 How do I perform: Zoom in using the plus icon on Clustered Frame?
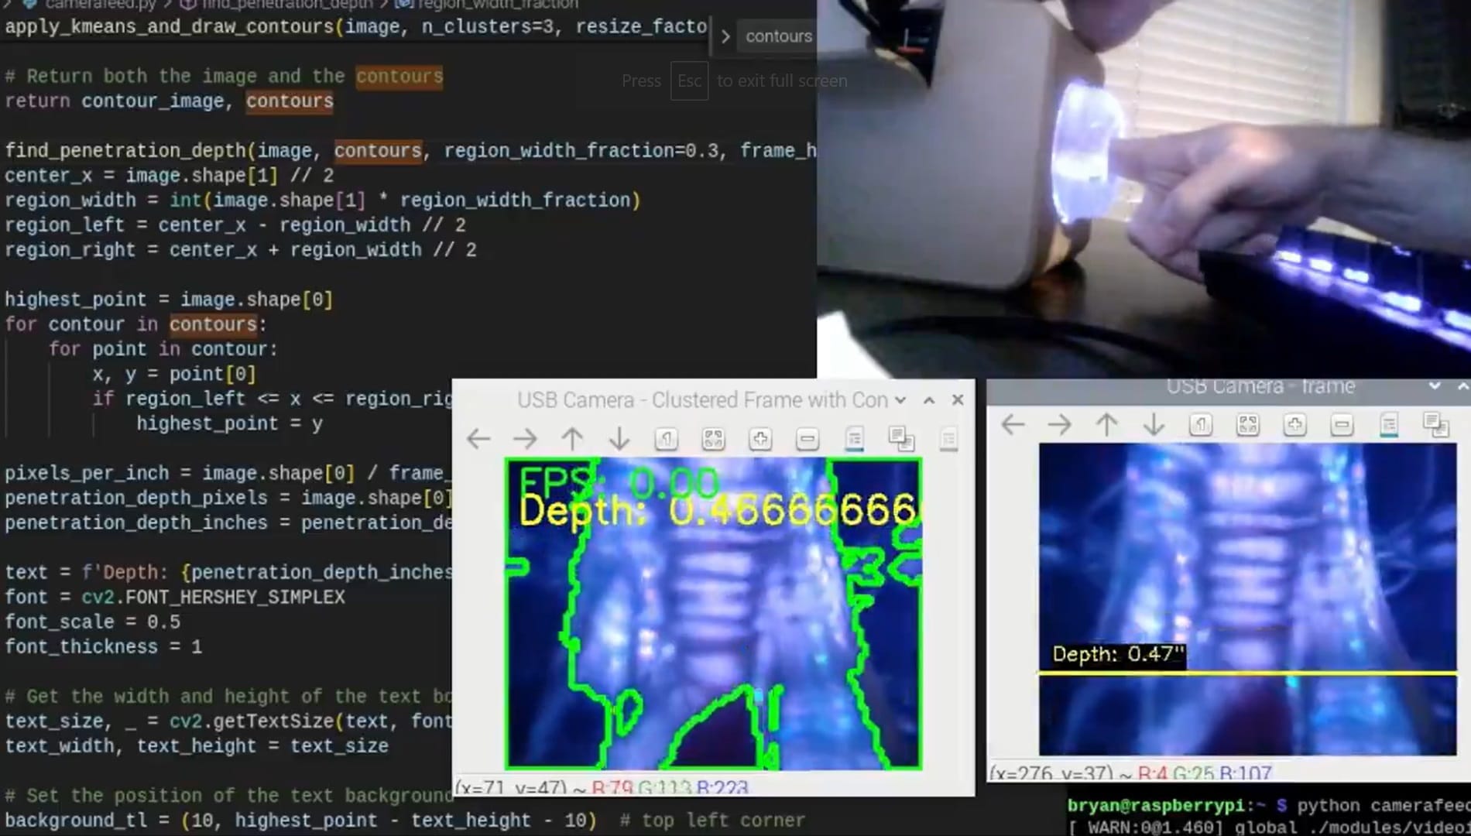(760, 439)
